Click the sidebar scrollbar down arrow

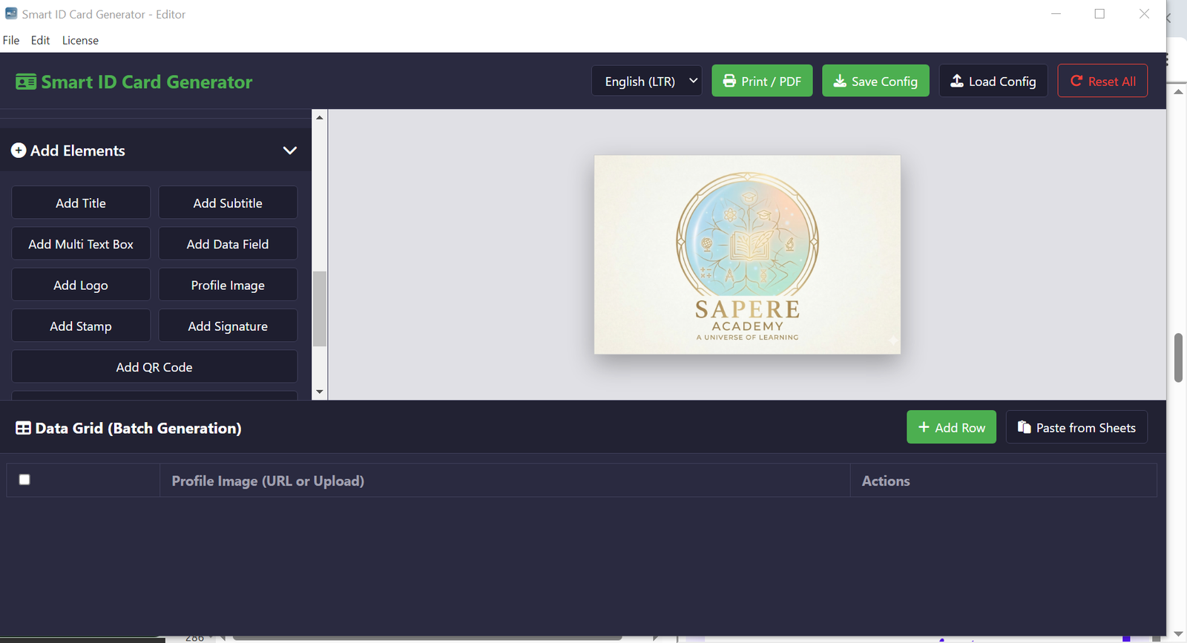[320, 392]
